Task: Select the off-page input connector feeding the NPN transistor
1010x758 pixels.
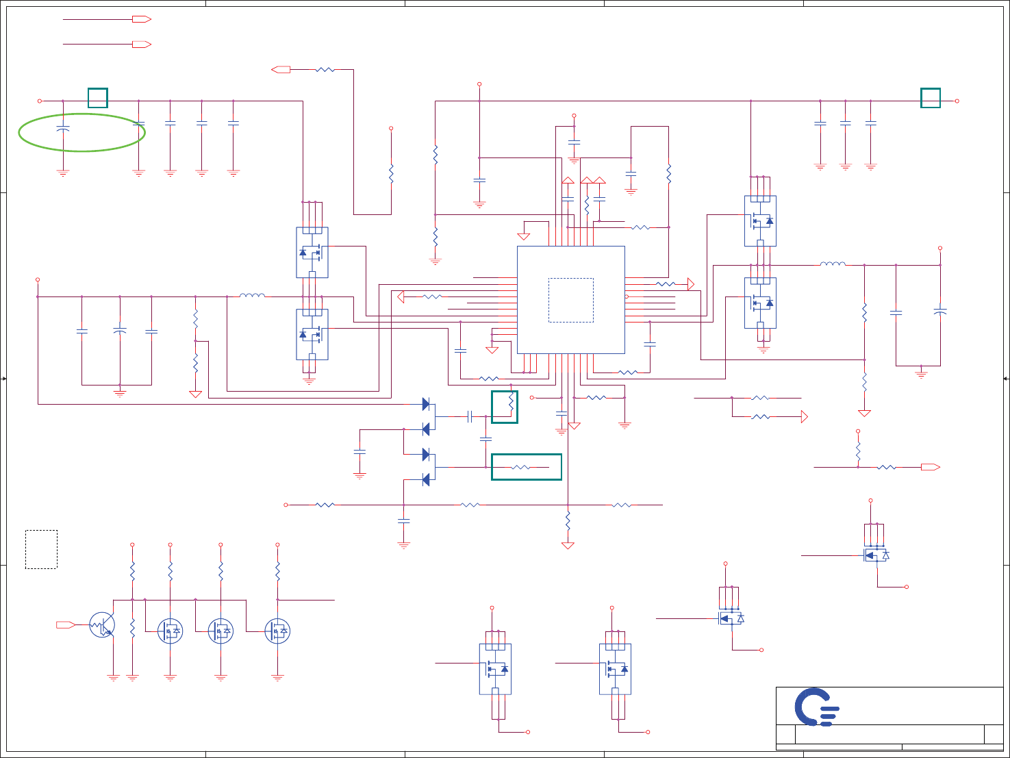Action: click(66, 625)
